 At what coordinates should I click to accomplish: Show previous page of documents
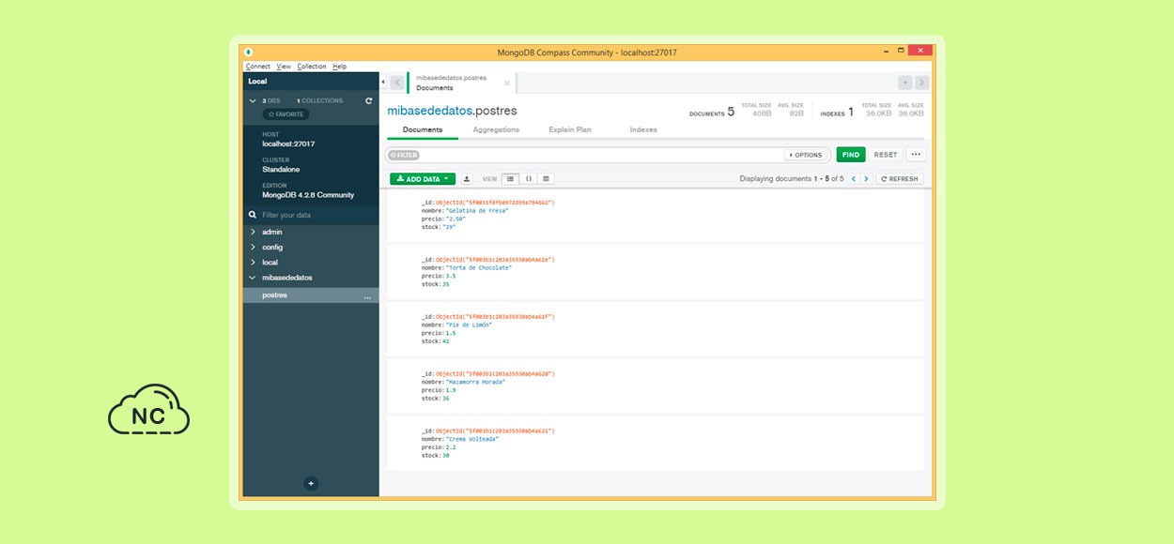(854, 178)
